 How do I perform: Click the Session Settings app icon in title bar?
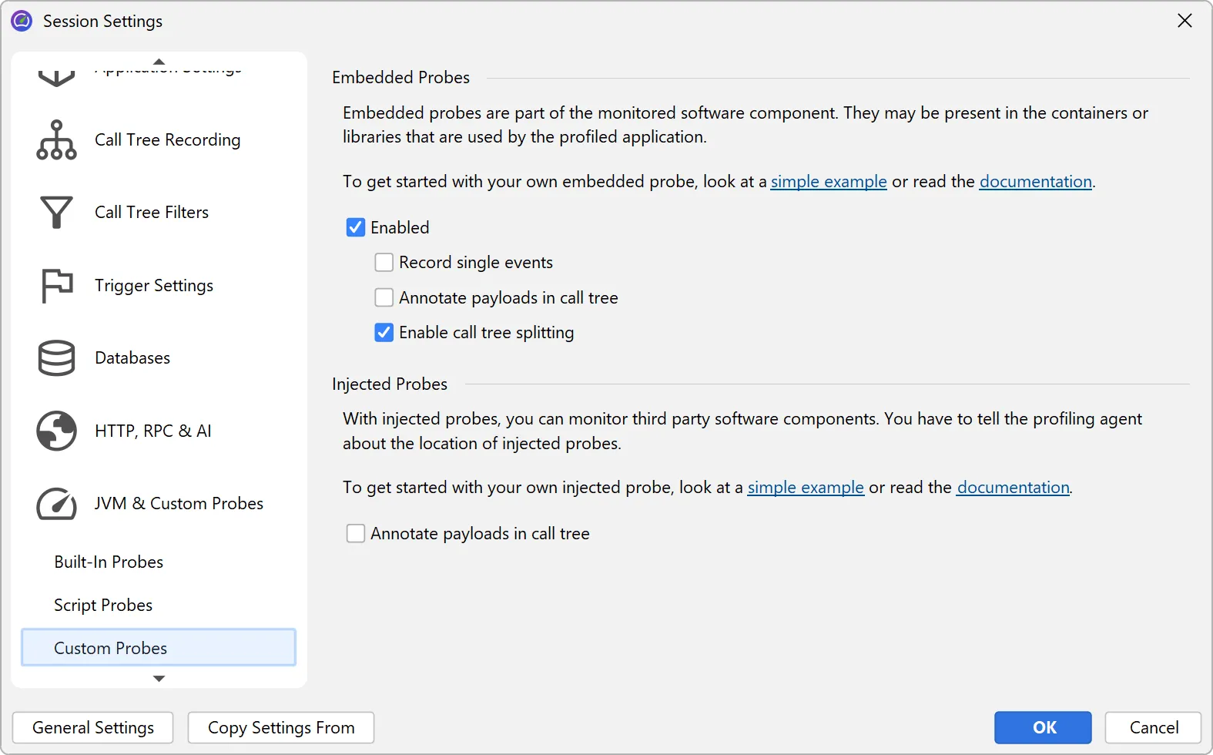pos(22,21)
